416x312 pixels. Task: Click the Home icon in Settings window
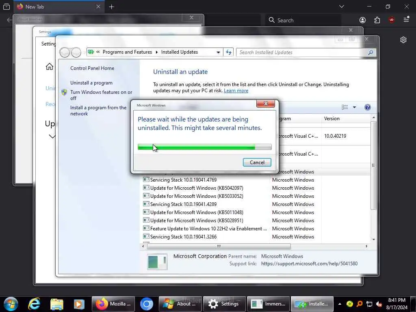[x=49, y=66]
